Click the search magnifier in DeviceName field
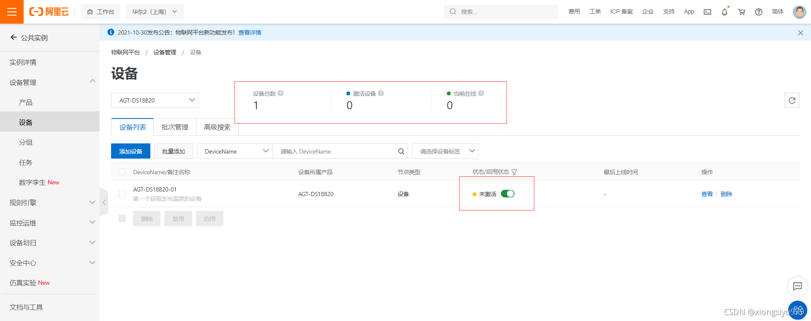 coord(401,151)
